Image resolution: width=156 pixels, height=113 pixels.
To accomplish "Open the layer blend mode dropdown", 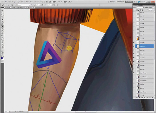I will [139, 7].
